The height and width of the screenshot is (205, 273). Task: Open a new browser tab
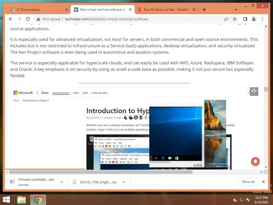click(204, 10)
